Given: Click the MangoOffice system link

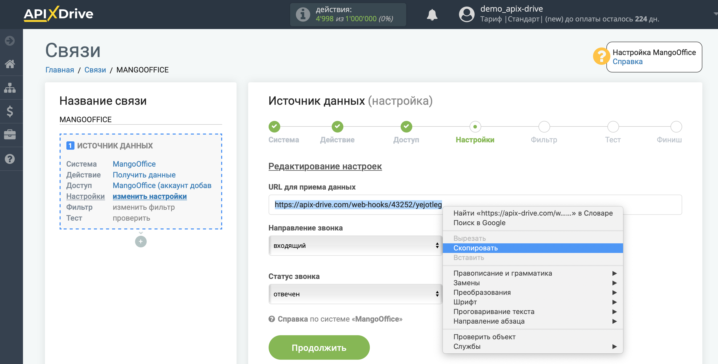Looking at the screenshot, I should click(x=134, y=164).
